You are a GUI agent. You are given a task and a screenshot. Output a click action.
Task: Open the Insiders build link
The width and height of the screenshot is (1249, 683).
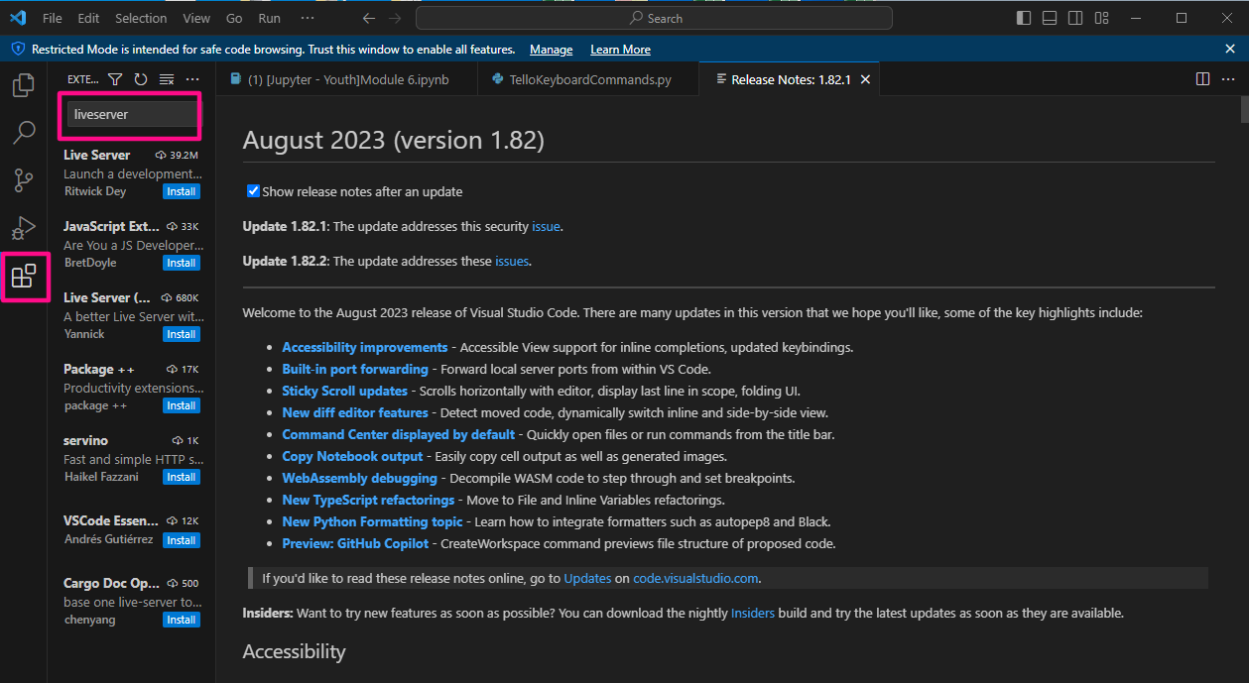pyautogui.click(x=753, y=613)
